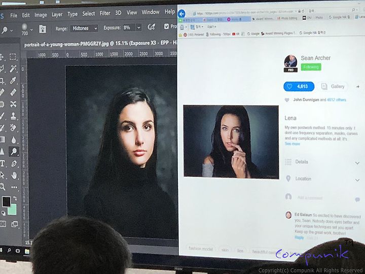
Task: Open the Exposure slider dropdown arrow
Action: click(x=139, y=27)
